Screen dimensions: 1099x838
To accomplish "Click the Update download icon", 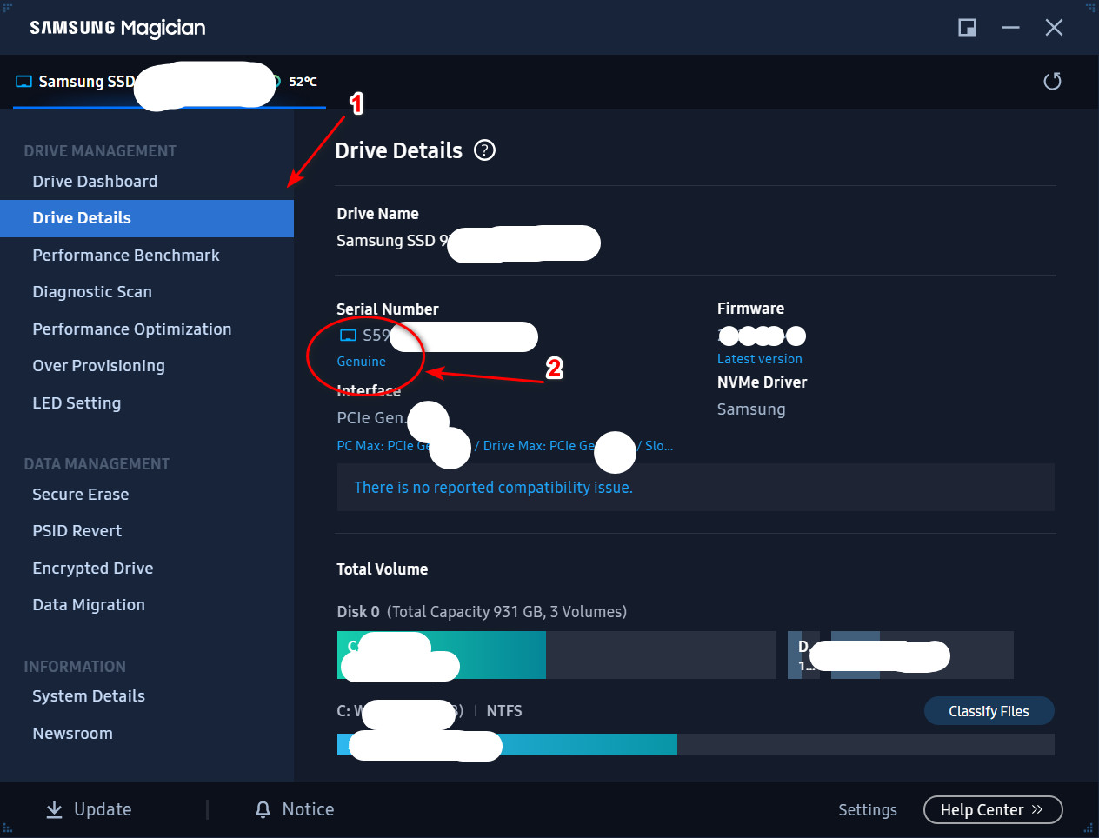I will (54, 809).
